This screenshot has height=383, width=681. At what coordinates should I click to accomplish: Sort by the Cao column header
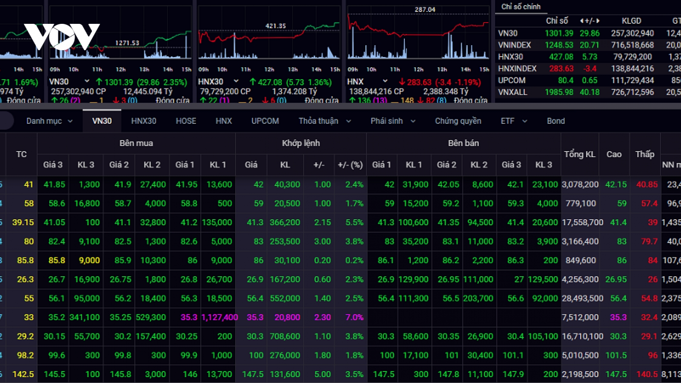click(614, 154)
